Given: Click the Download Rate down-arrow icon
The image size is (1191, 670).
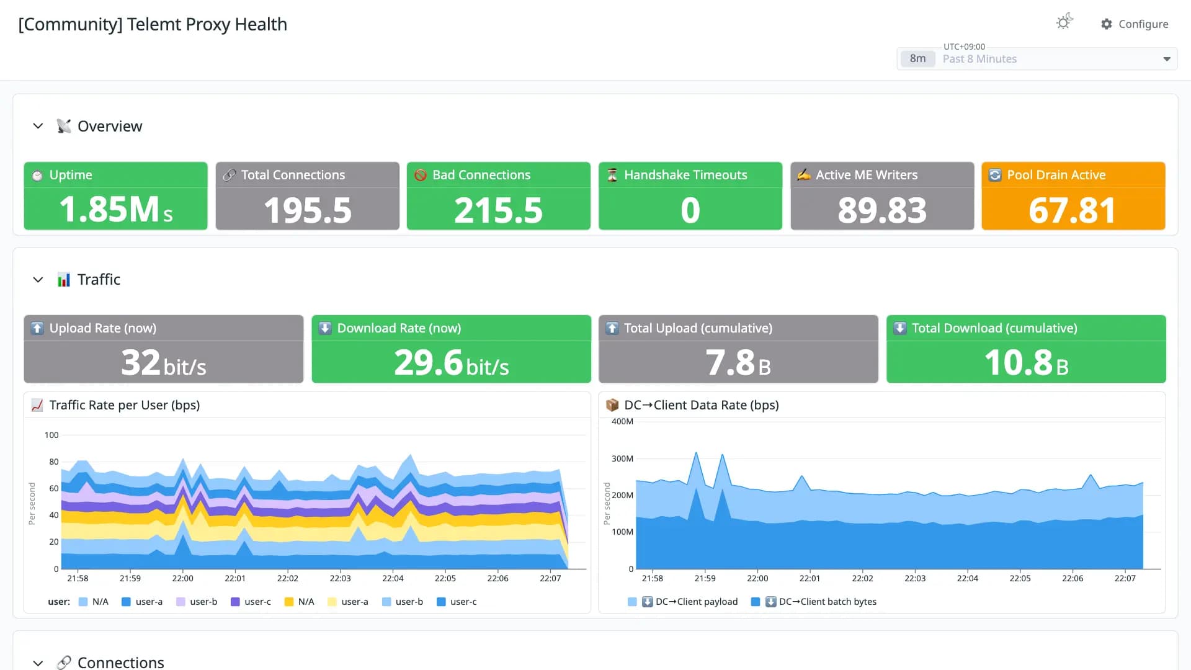Looking at the screenshot, I should [325, 328].
